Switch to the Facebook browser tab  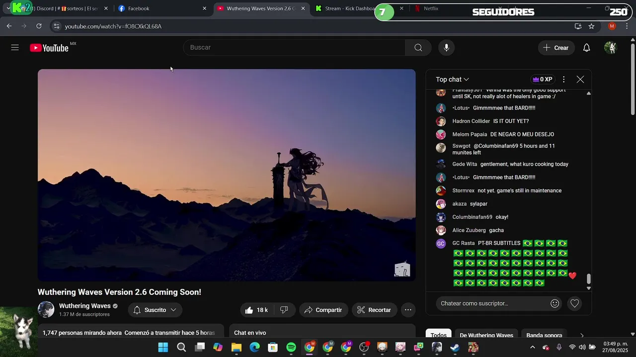coord(161,8)
